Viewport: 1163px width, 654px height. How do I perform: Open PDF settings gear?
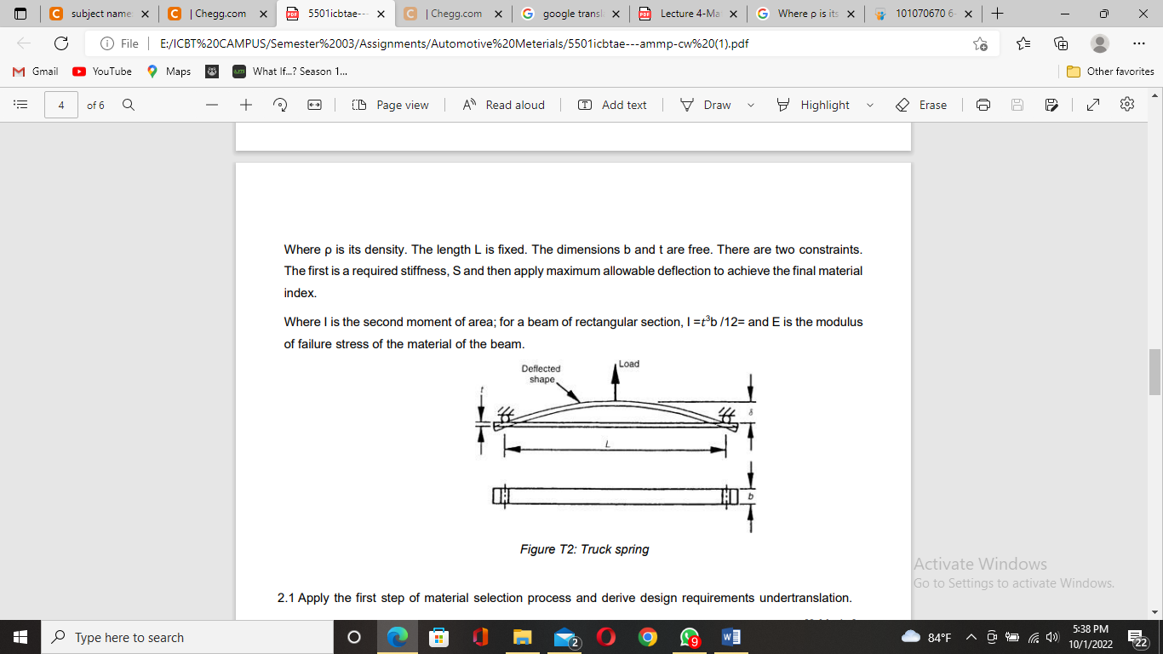click(1126, 105)
